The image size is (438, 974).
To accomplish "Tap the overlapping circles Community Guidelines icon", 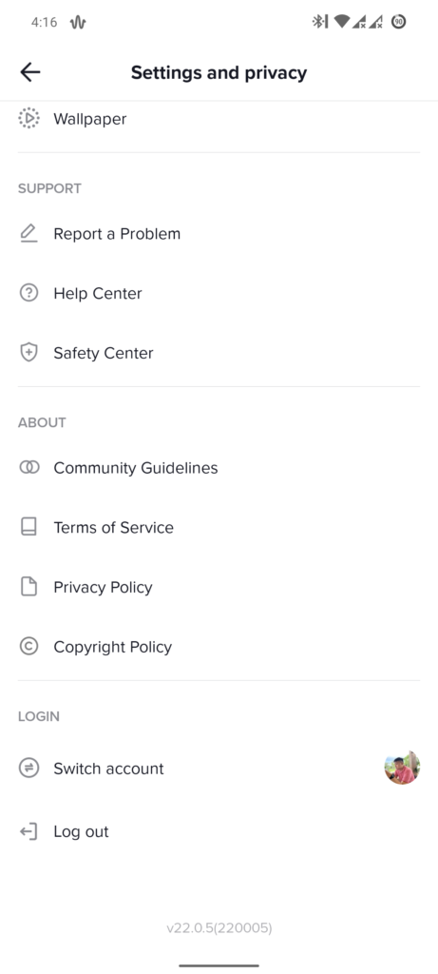I will [29, 467].
